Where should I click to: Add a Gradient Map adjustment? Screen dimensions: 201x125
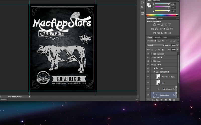(169, 33)
